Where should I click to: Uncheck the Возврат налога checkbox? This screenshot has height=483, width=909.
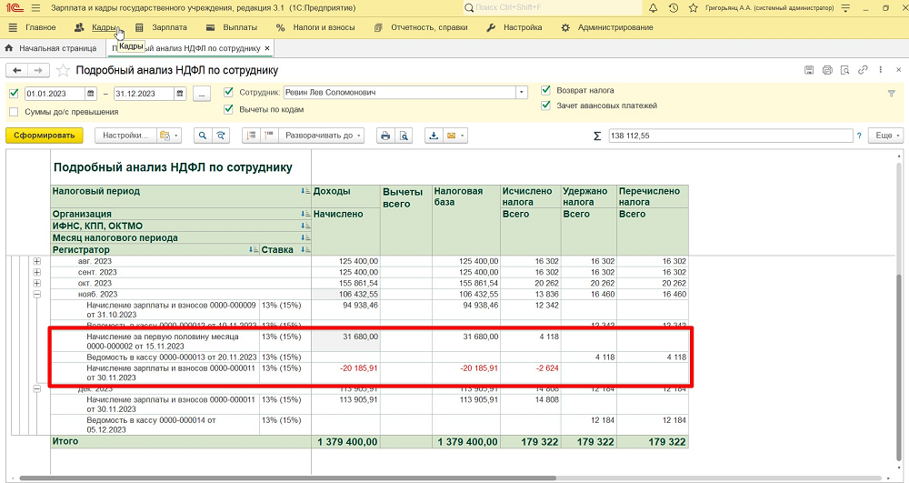(x=546, y=90)
